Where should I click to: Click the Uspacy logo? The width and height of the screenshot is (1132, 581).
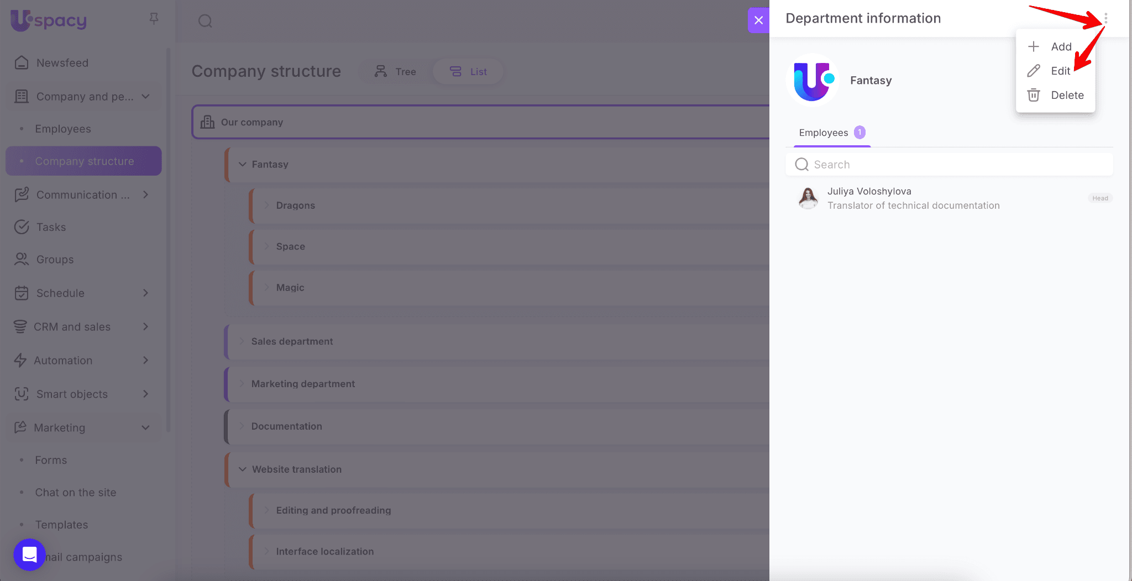[x=49, y=20]
